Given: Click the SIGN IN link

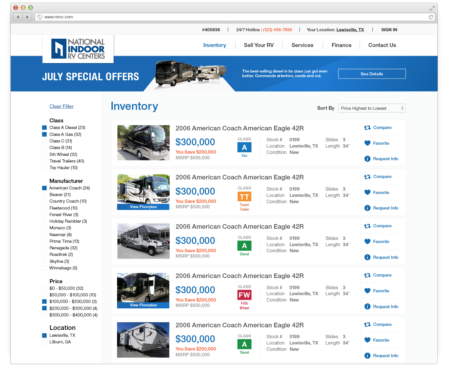Looking at the screenshot, I should (x=389, y=30).
